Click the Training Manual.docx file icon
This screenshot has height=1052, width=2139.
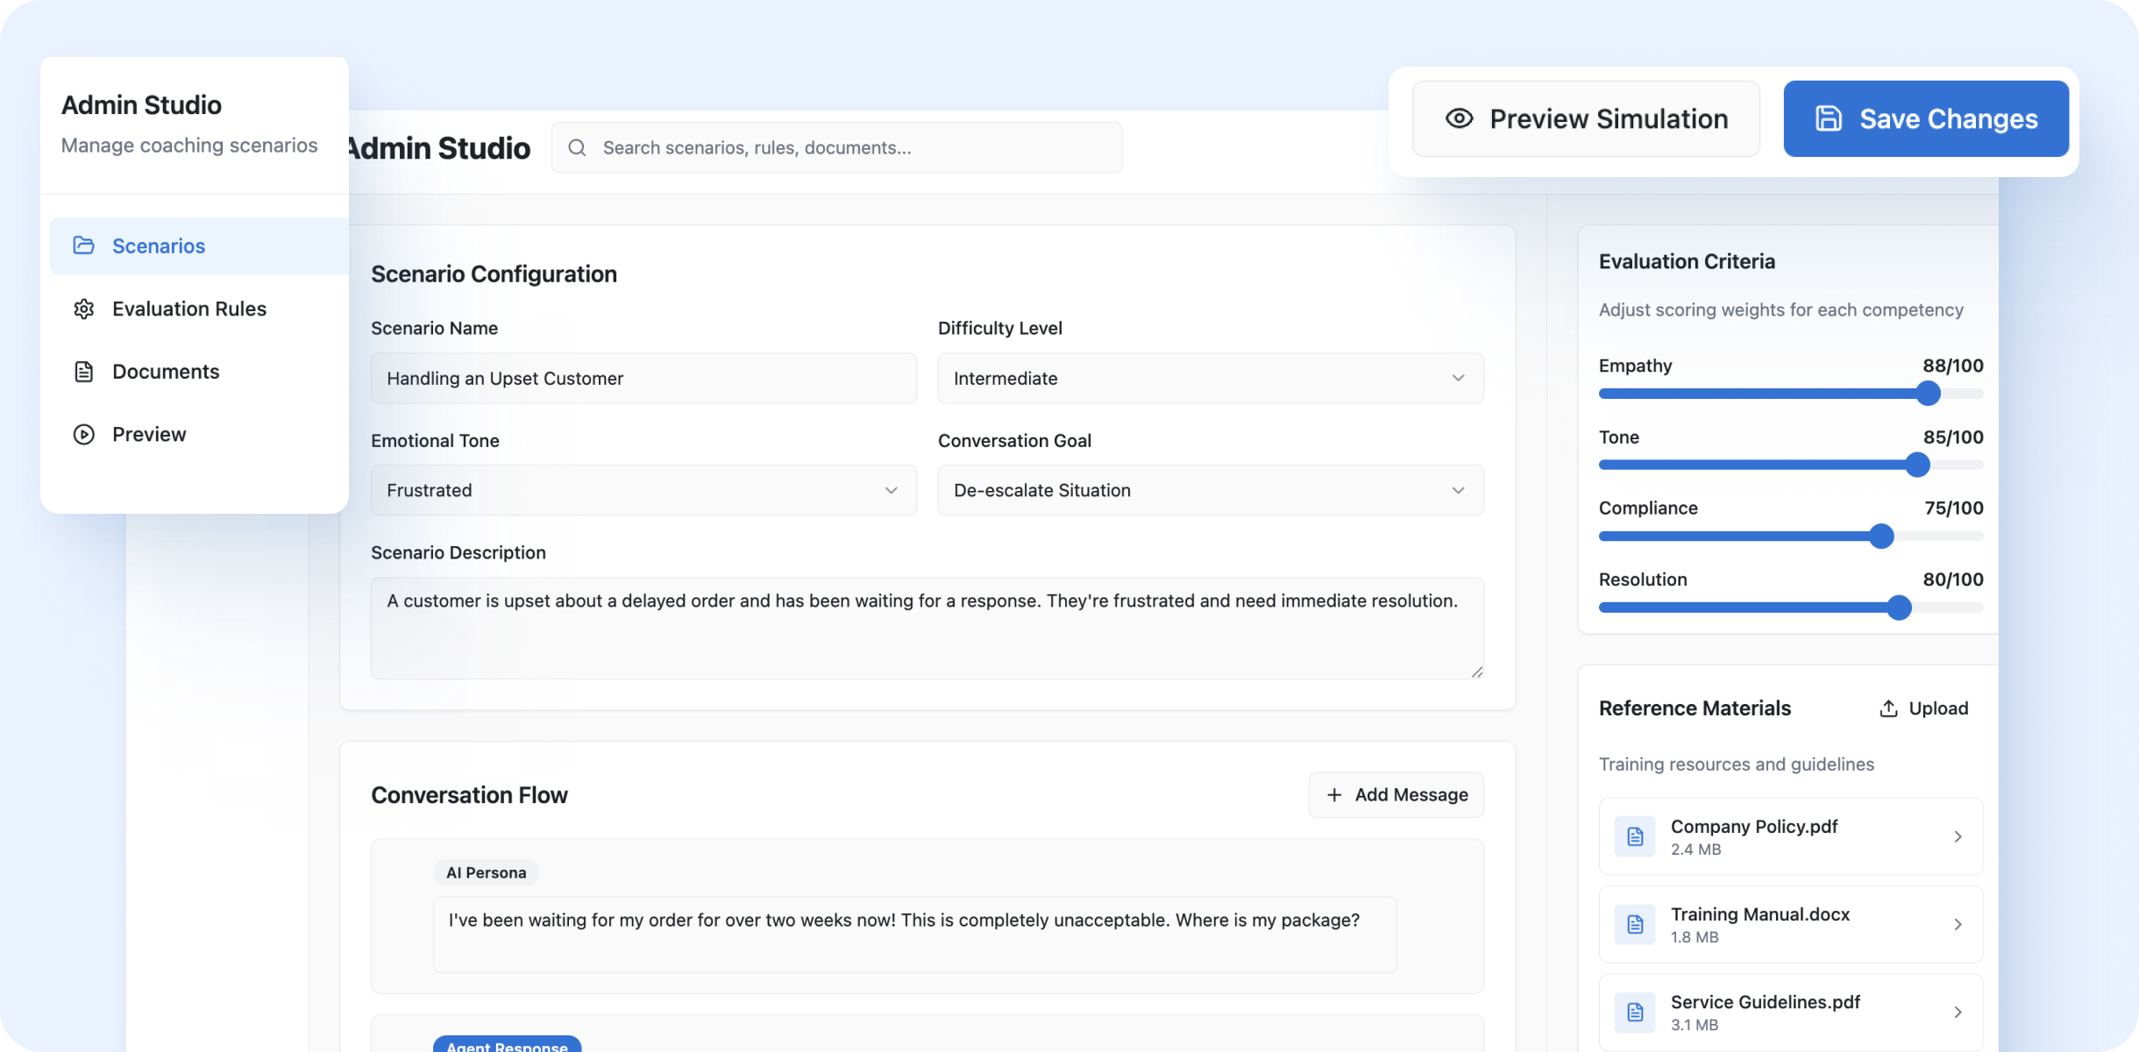tap(1635, 924)
